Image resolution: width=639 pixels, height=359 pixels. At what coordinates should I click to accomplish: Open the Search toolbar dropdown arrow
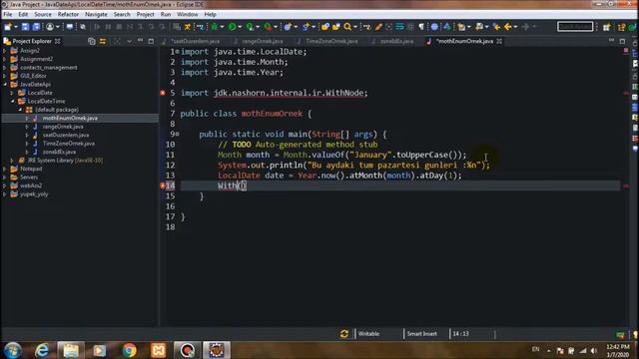[x=355, y=27]
